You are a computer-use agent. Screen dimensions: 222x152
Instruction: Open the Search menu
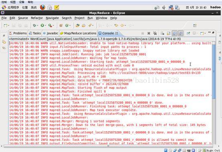coord(67,18)
